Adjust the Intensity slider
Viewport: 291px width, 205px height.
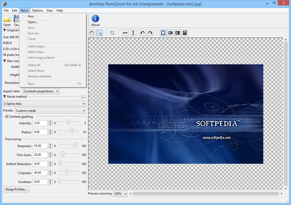click(x=69, y=122)
